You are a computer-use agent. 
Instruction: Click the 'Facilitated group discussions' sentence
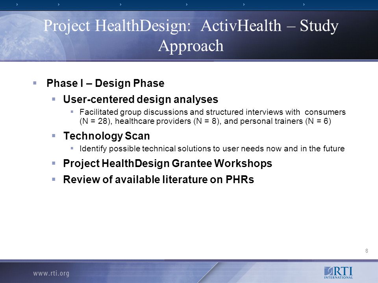pyautogui.click(x=212, y=116)
